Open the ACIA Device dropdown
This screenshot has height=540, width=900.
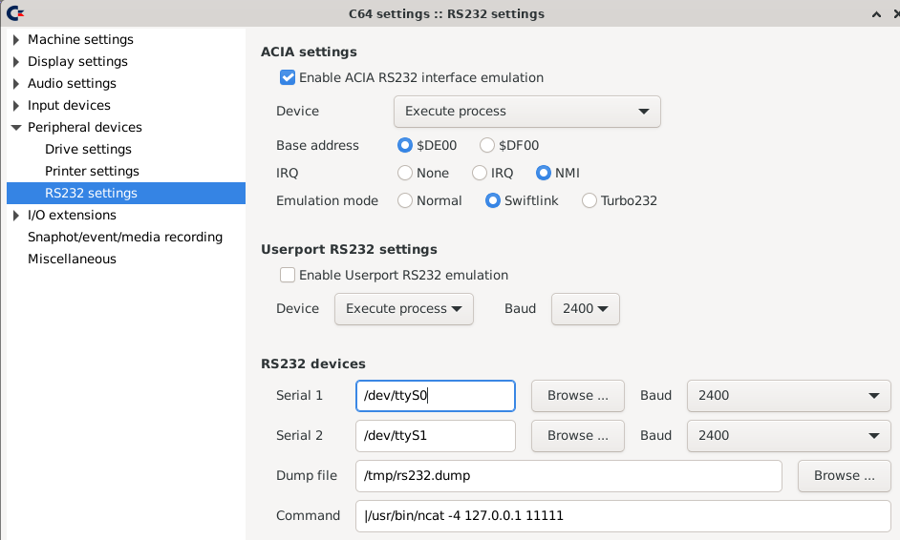point(526,112)
